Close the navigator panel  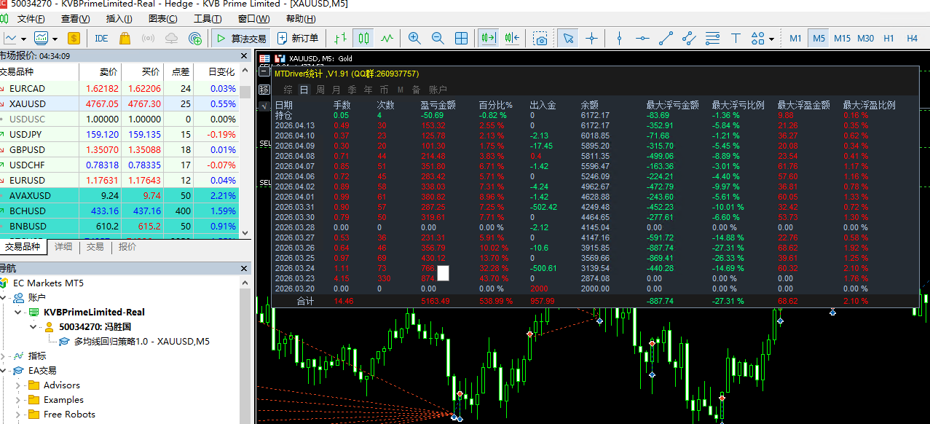click(x=245, y=268)
